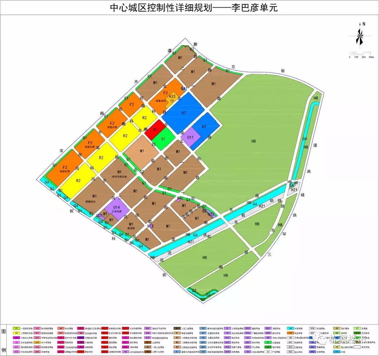Viewport: 379px width, 356px height.
Task: Click the purple U11 utility zone
Action: tap(191, 137)
